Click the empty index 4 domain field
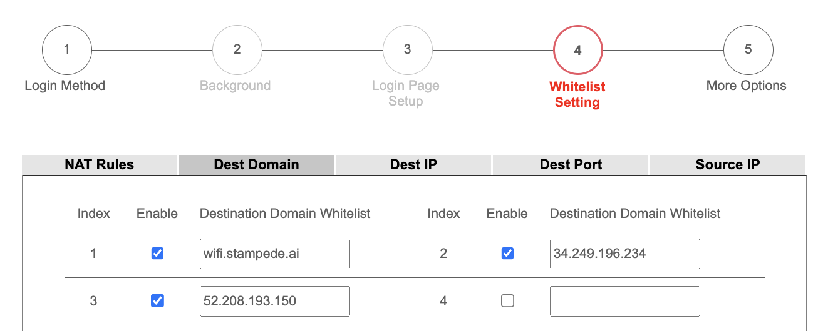 624,301
